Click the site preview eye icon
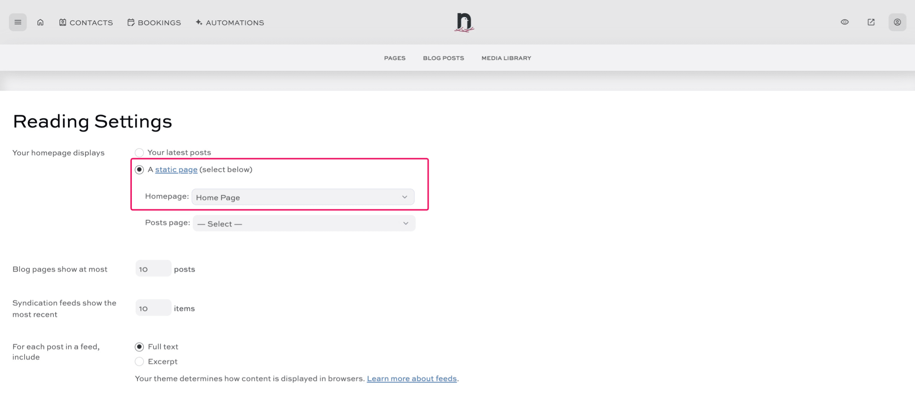Screen dimensions: 915x403 pyautogui.click(x=844, y=22)
